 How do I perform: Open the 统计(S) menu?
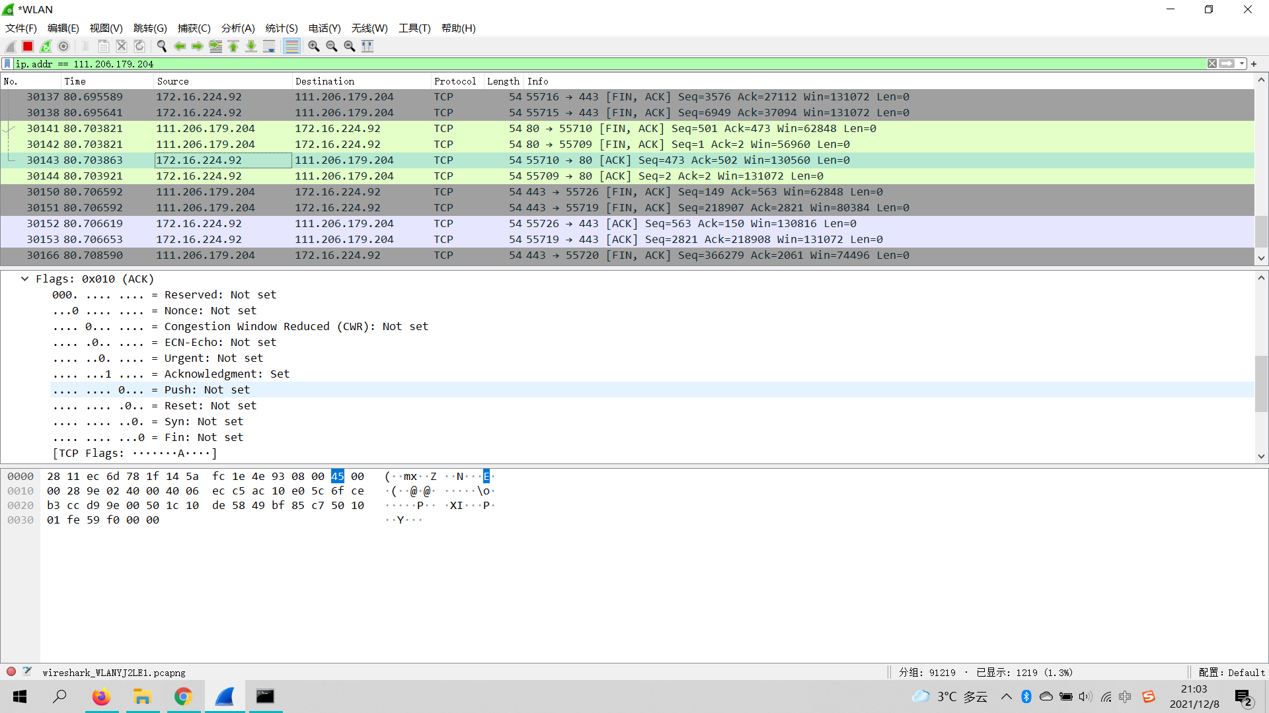click(x=281, y=28)
